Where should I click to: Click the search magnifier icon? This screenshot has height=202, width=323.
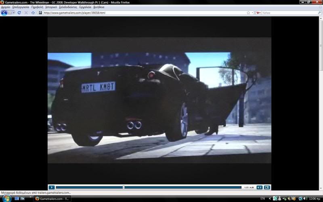pos(319,13)
